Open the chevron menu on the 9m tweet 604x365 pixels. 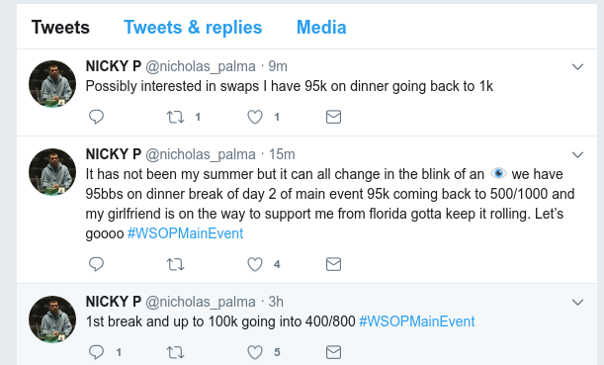[x=577, y=67]
